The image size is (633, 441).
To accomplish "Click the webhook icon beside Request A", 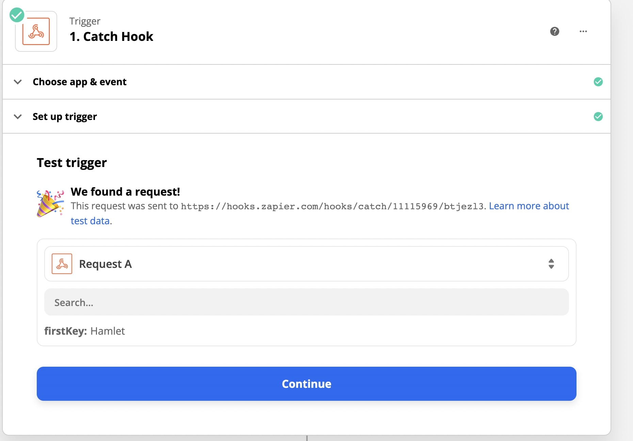I will (62, 264).
